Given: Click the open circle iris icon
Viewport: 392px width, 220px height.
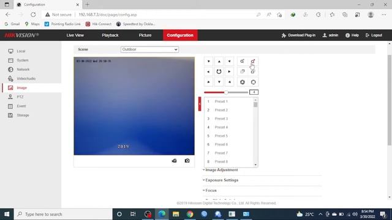Looking at the screenshot, I should pyautogui.click(x=253, y=82).
